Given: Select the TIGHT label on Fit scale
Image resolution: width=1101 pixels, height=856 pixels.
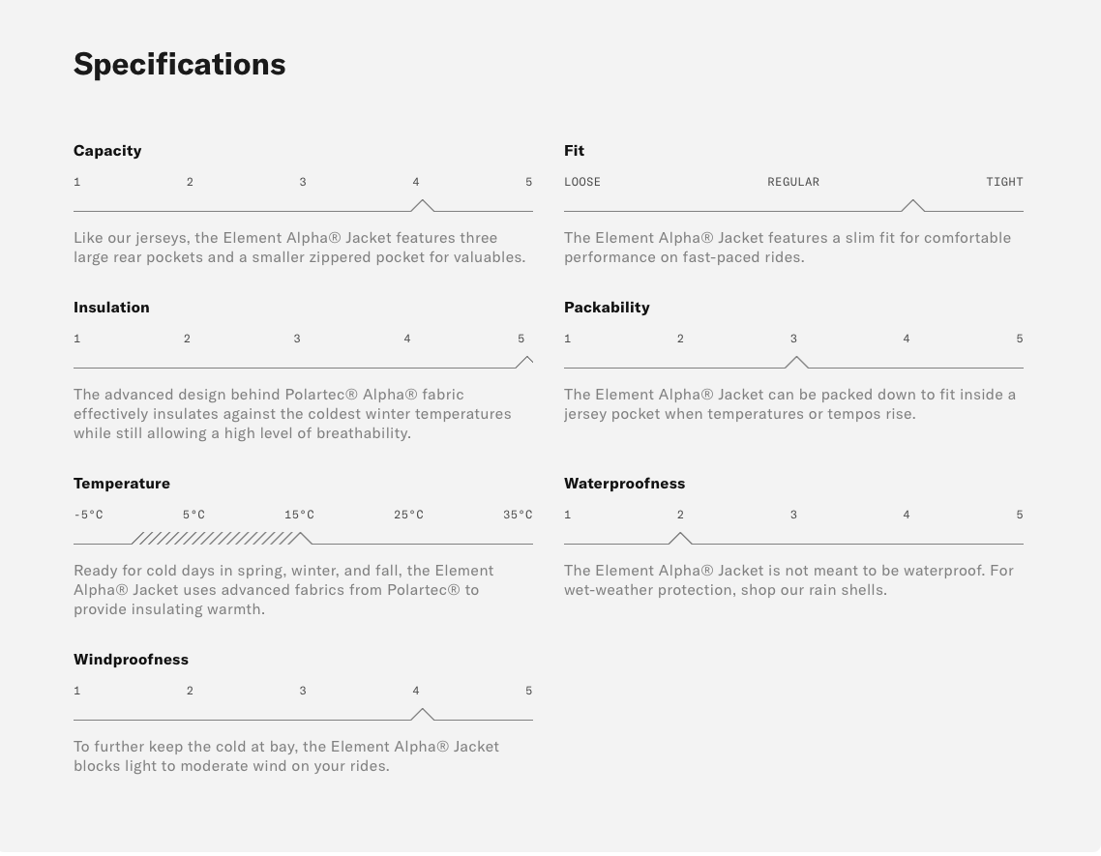Looking at the screenshot, I should (x=1004, y=182).
